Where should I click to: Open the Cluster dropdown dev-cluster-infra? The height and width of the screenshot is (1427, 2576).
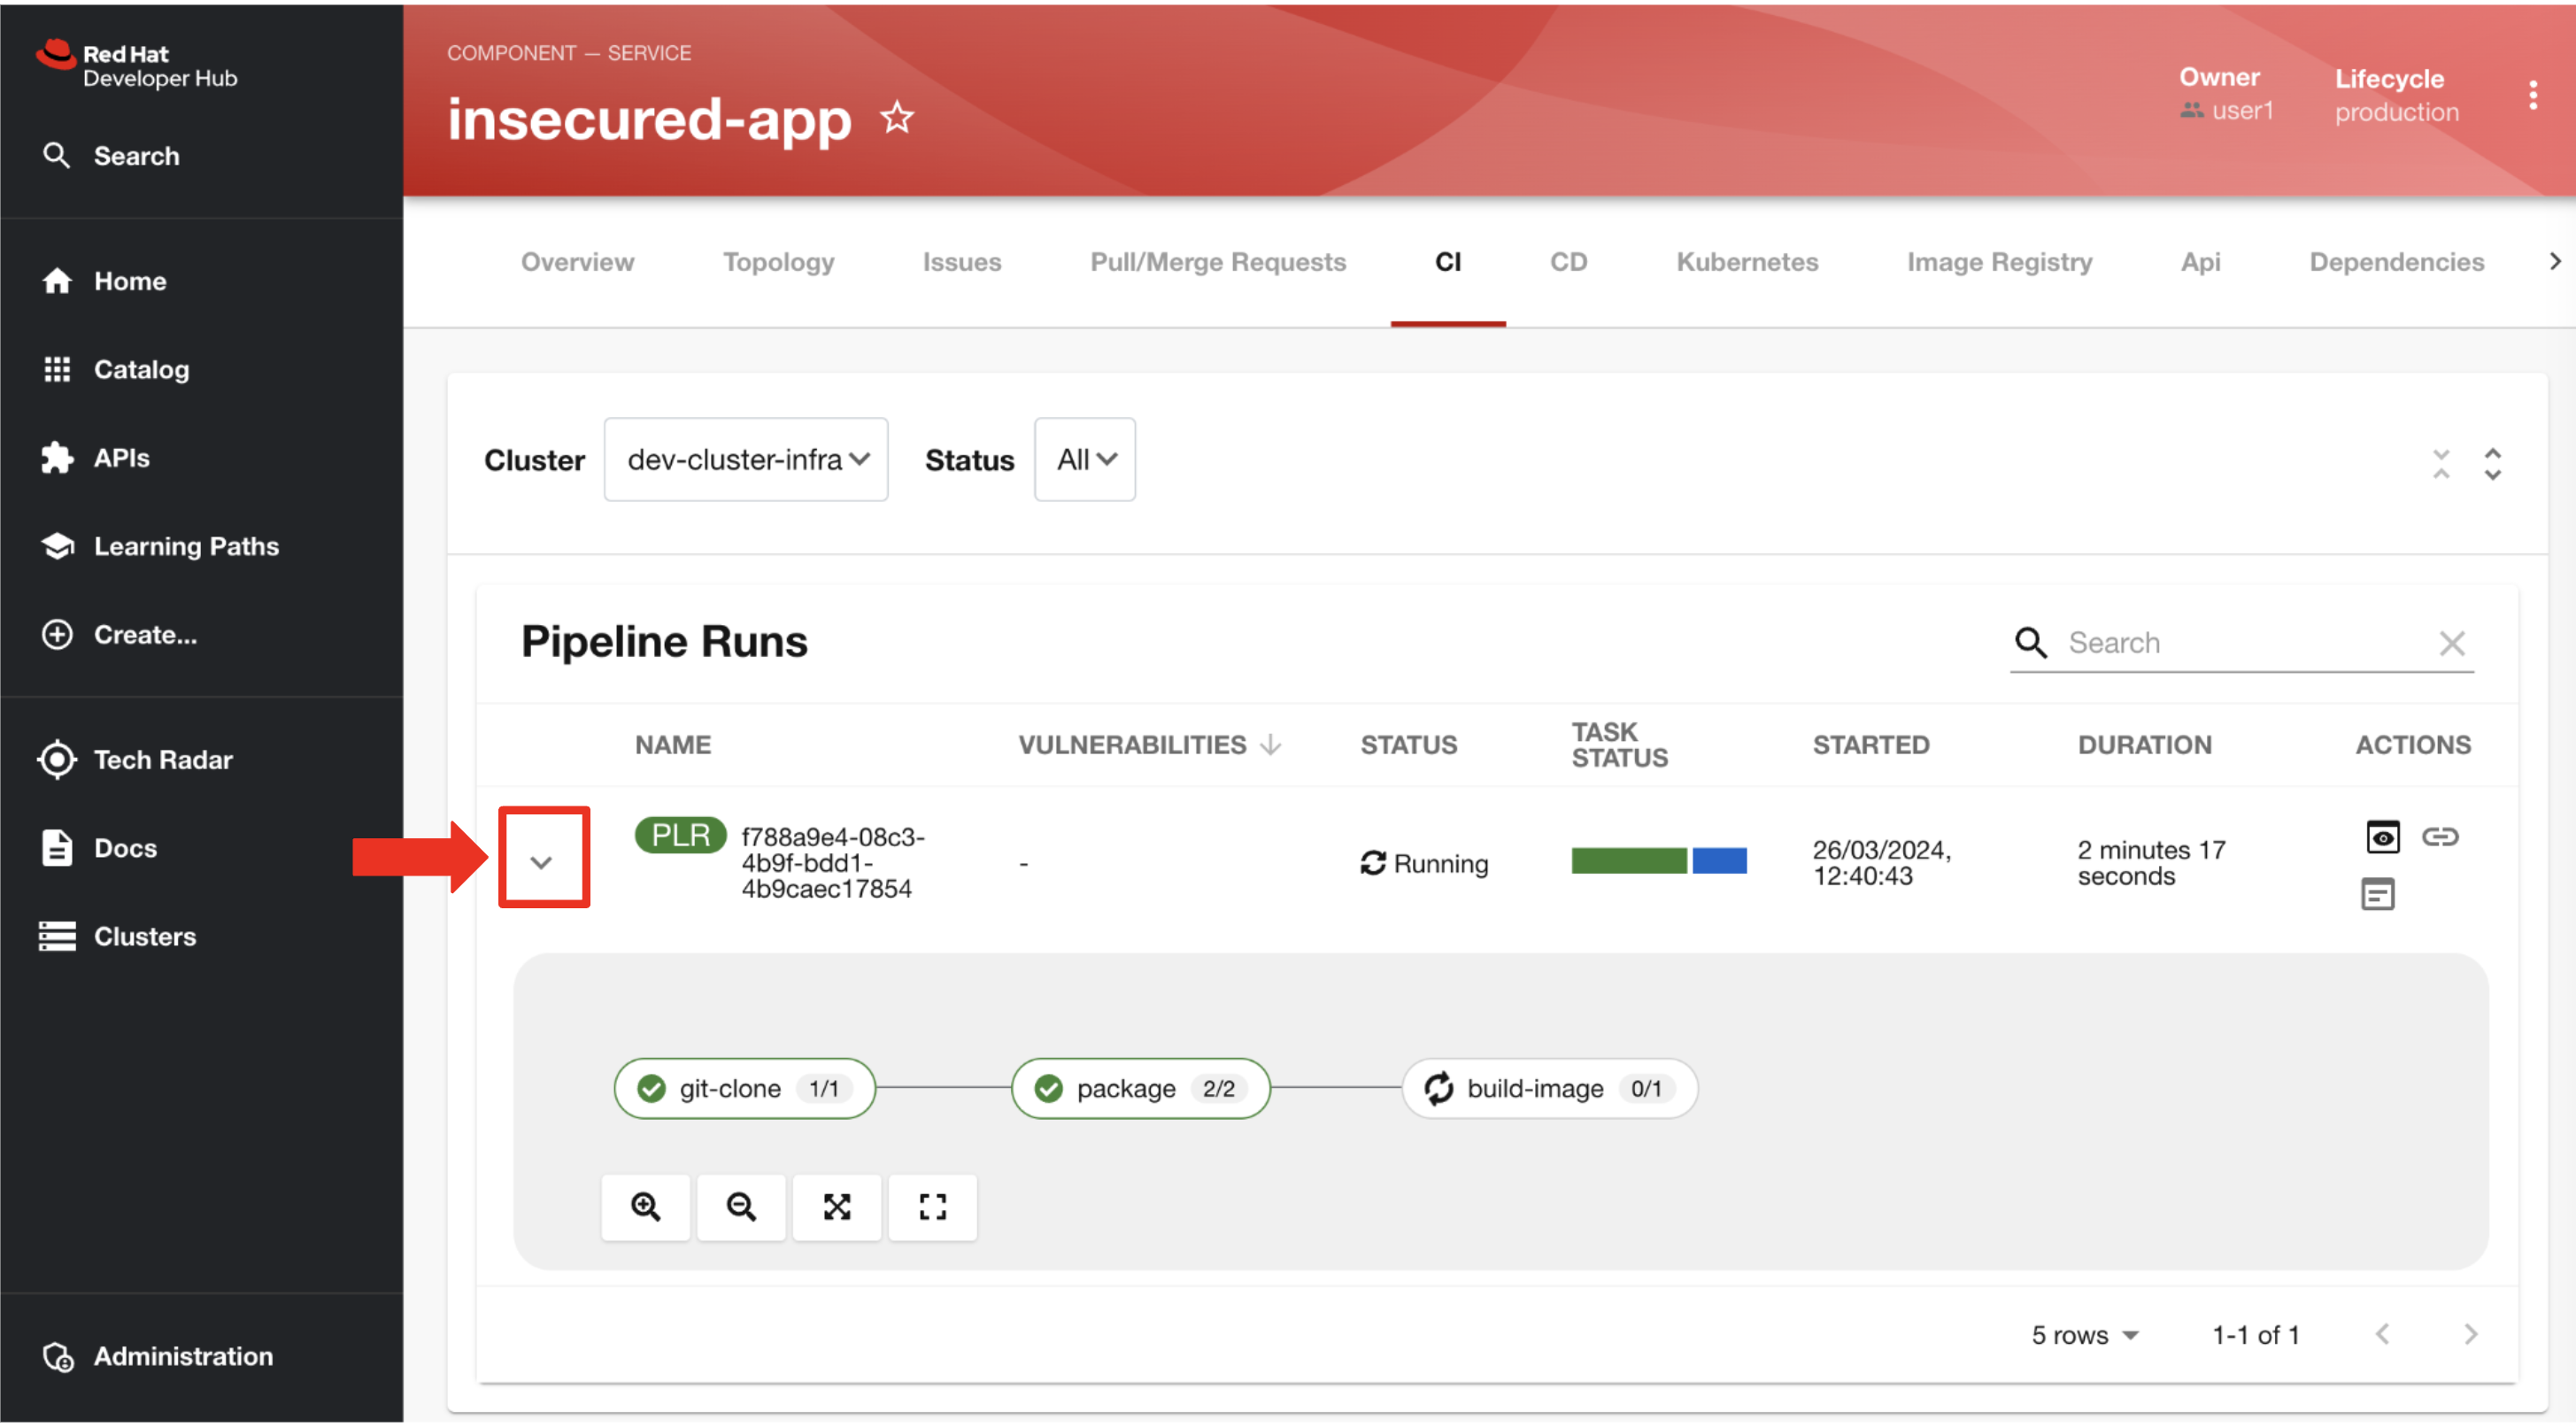click(746, 460)
